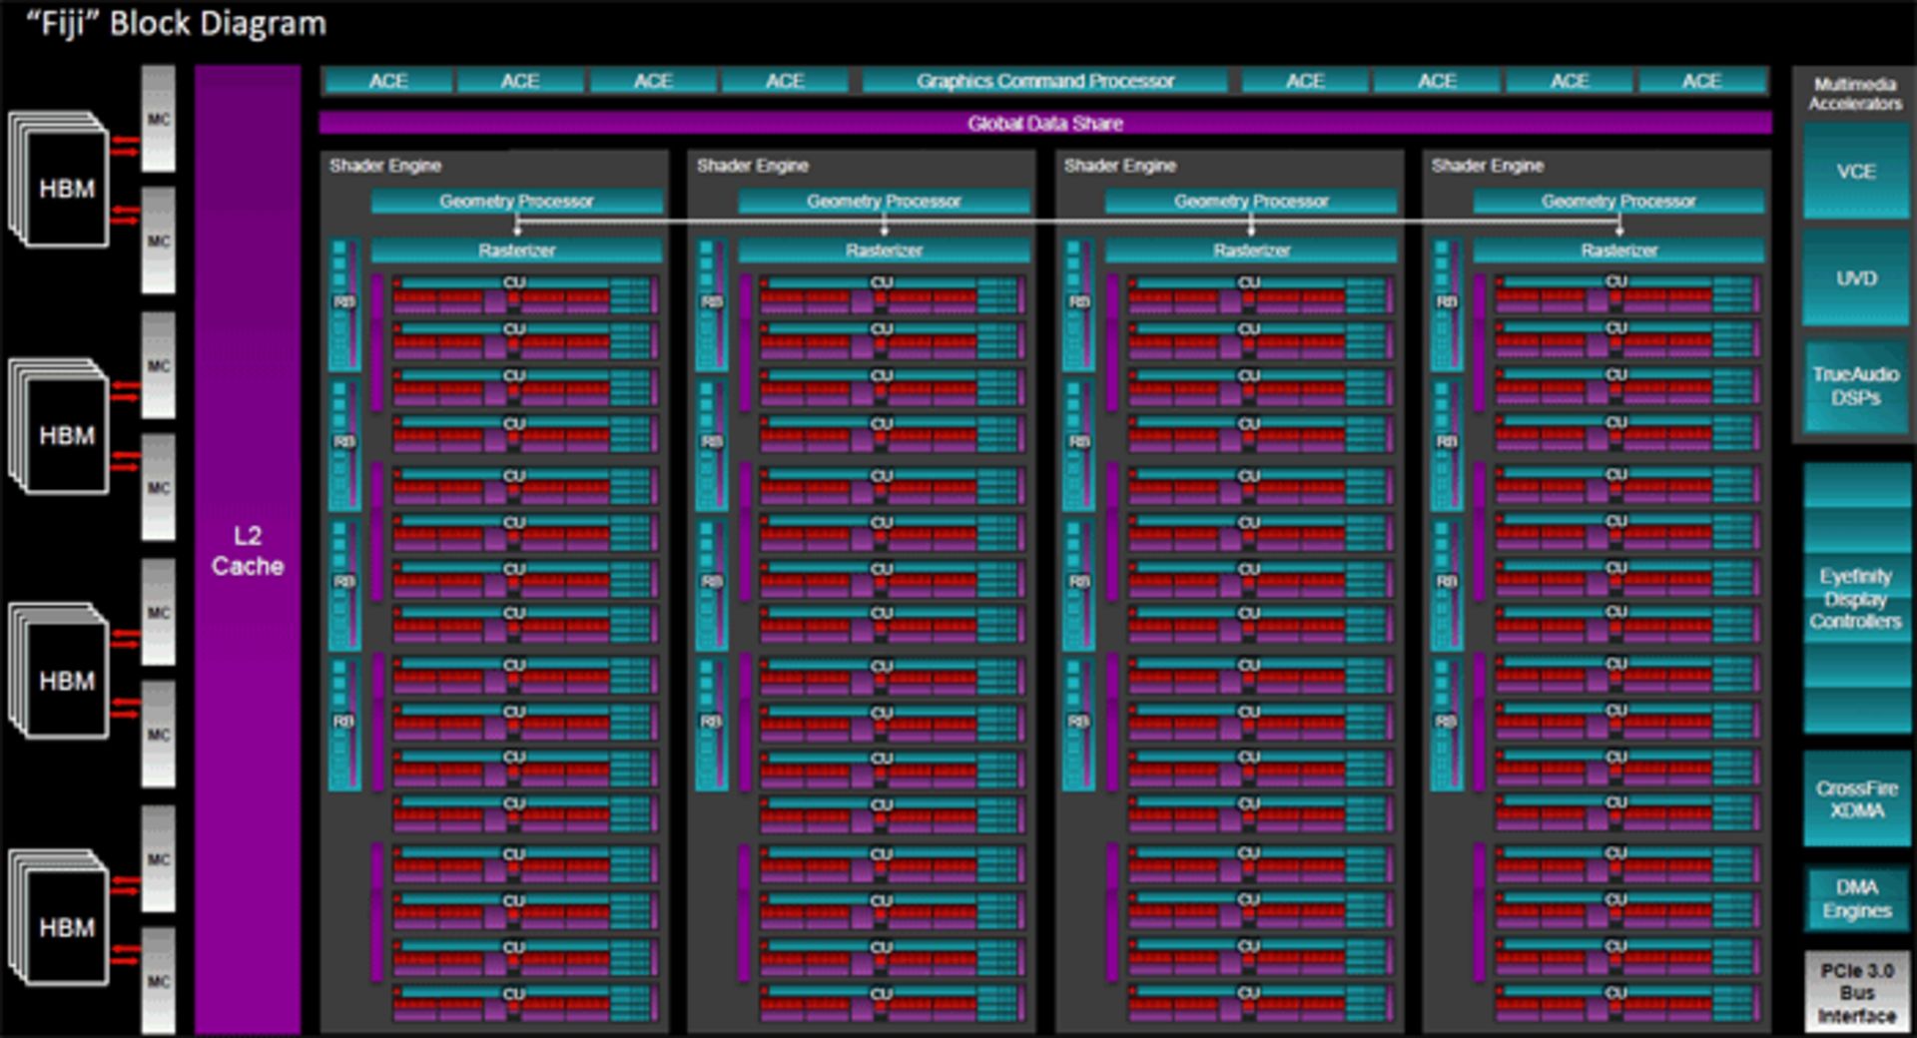Click the second Shader Engine label from left
1917x1038 pixels.
click(x=753, y=166)
